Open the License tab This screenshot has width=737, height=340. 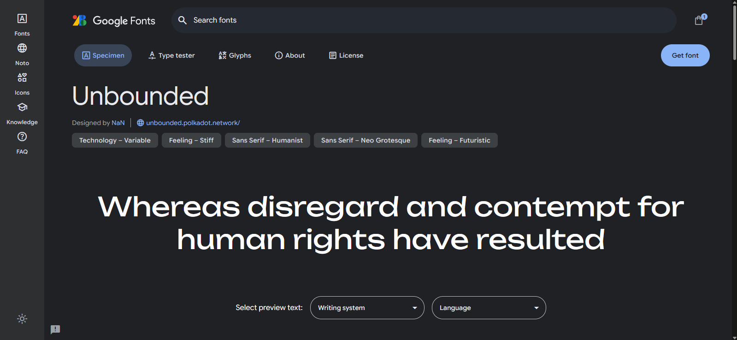[346, 55]
